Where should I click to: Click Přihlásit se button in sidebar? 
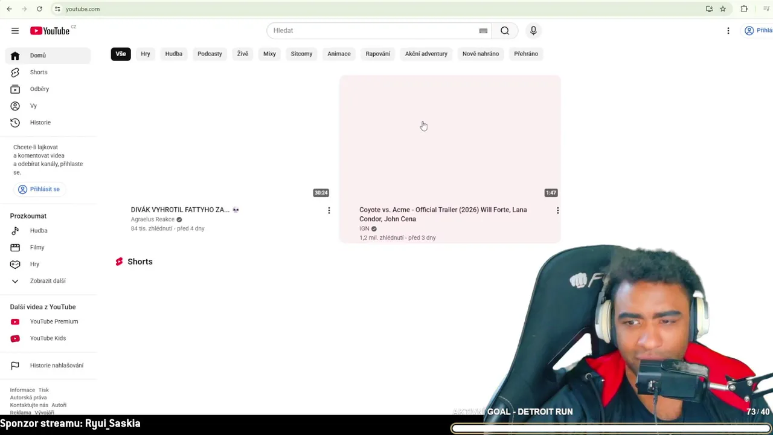tap(39, 189)
